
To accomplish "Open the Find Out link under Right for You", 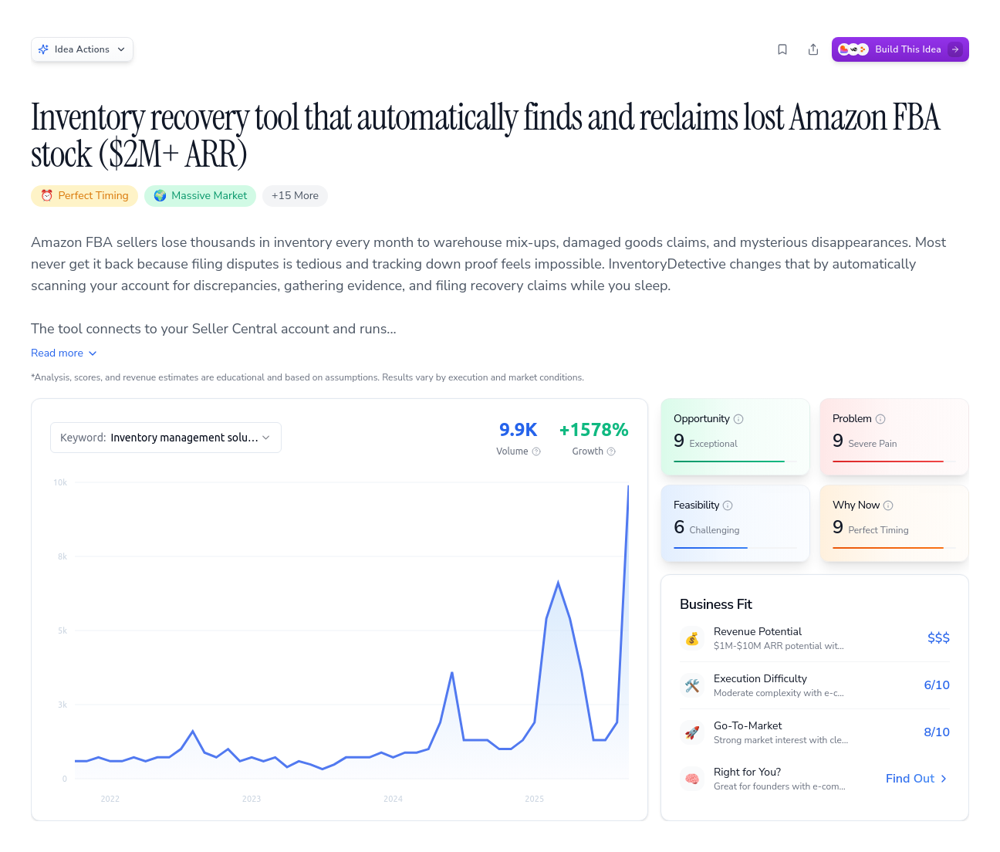I will (915, 779).
